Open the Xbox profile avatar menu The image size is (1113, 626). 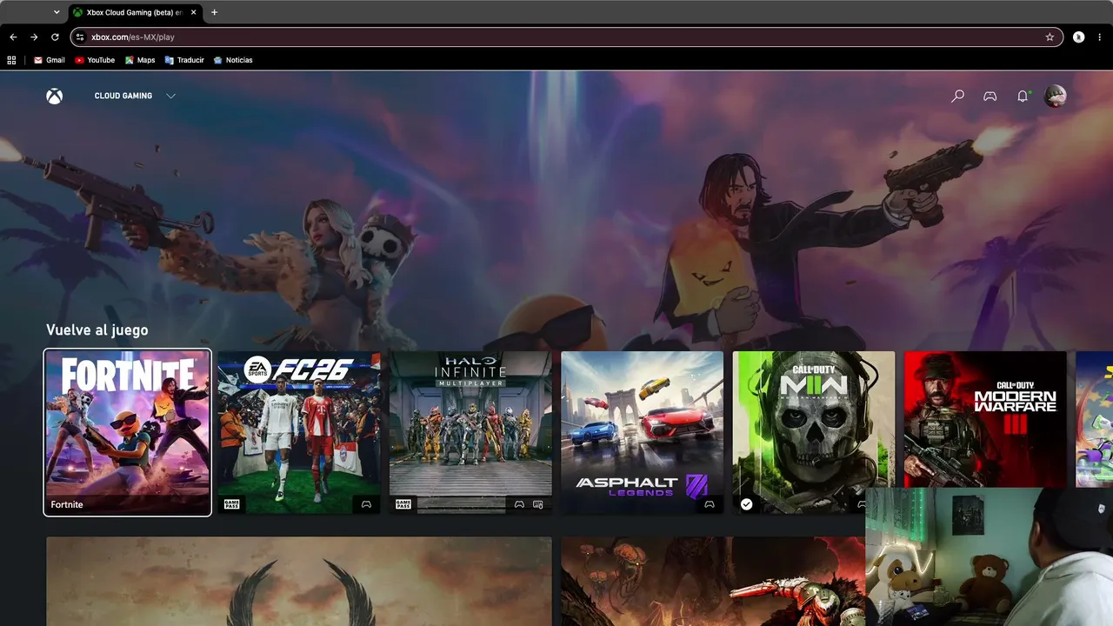point(1055,96)
